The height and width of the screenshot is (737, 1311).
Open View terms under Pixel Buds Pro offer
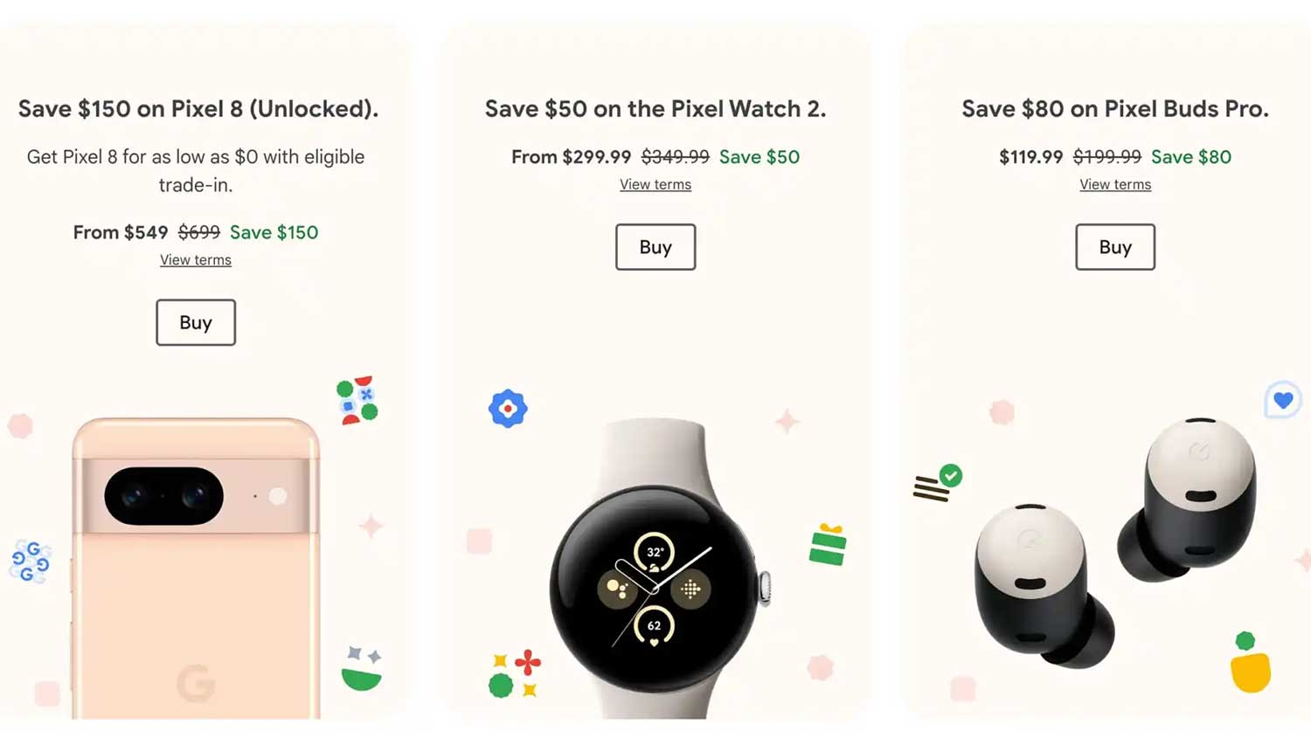click(1115, 185)
